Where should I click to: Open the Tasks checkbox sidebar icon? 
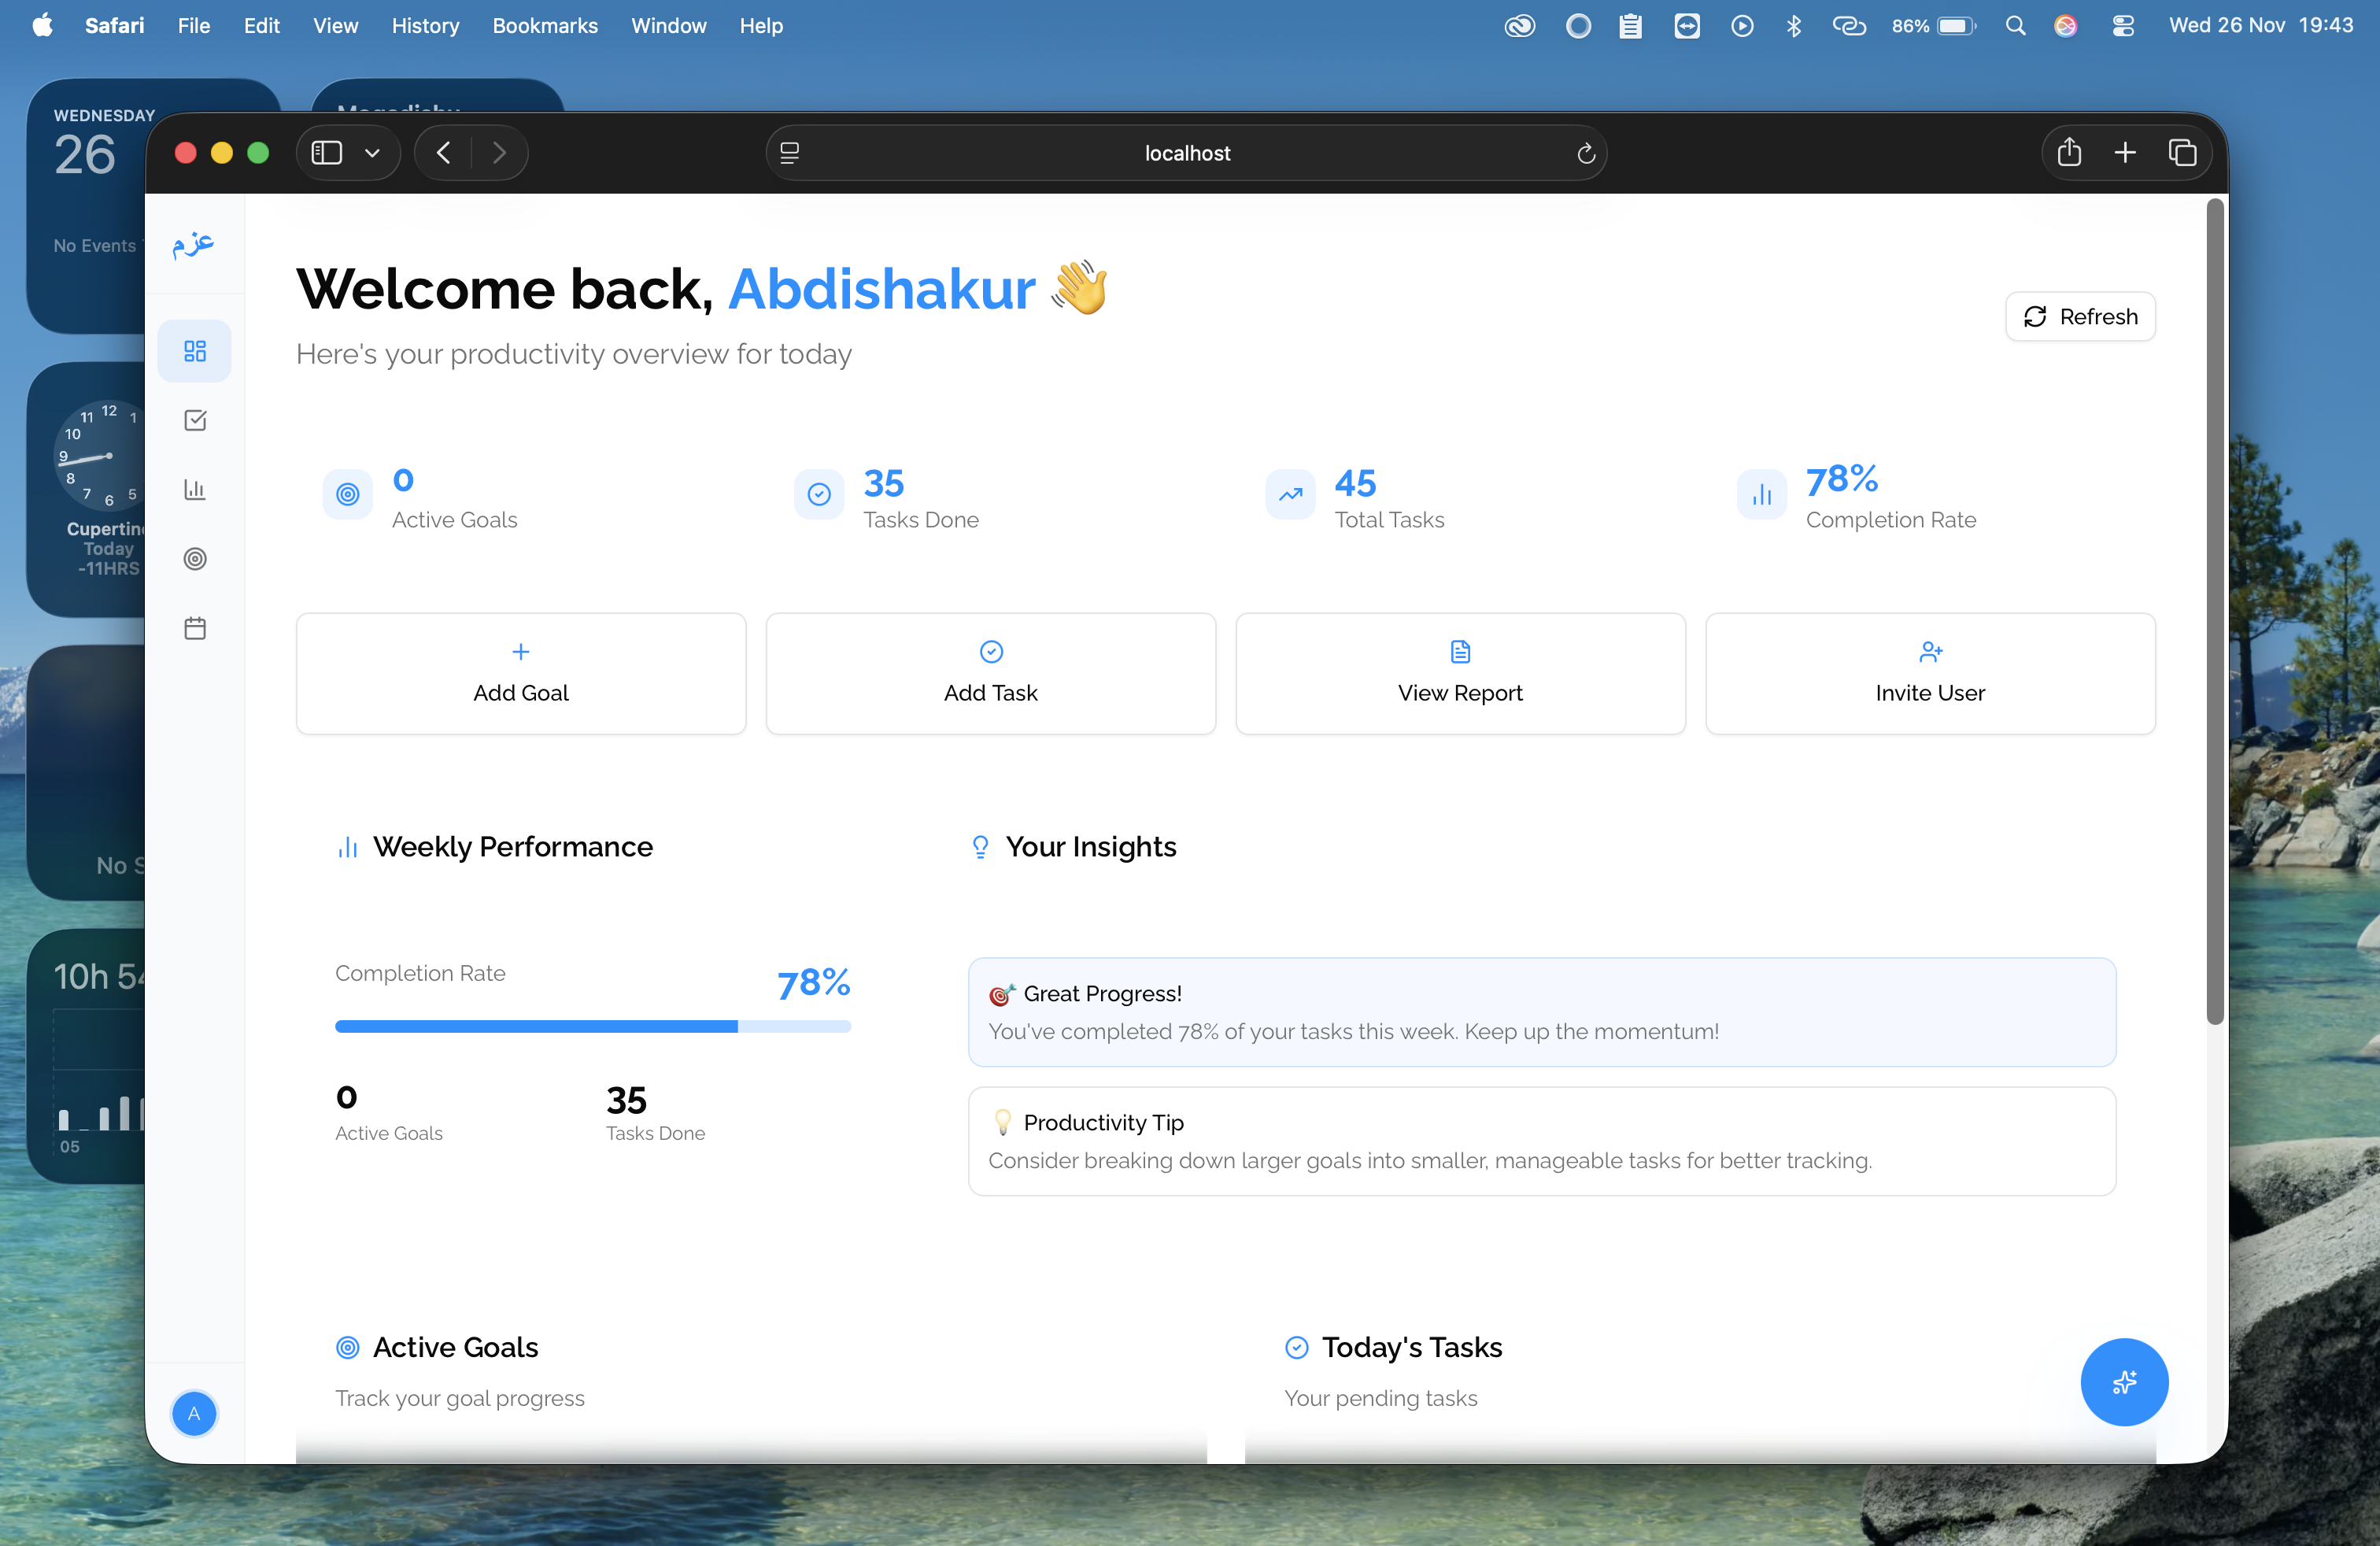(195, 420)
